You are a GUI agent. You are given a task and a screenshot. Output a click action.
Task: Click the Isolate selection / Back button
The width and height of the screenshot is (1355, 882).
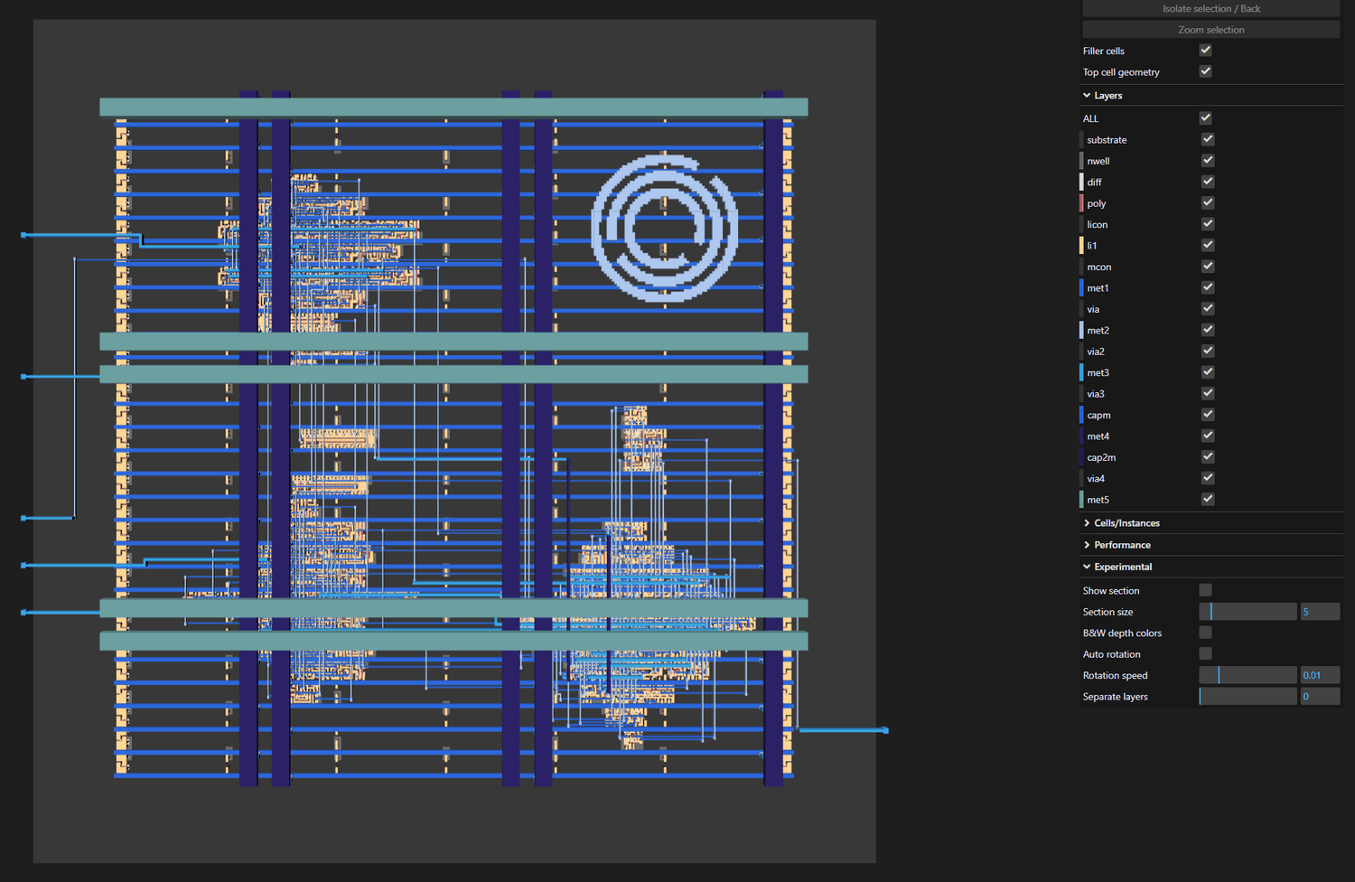pos(1210,8)
